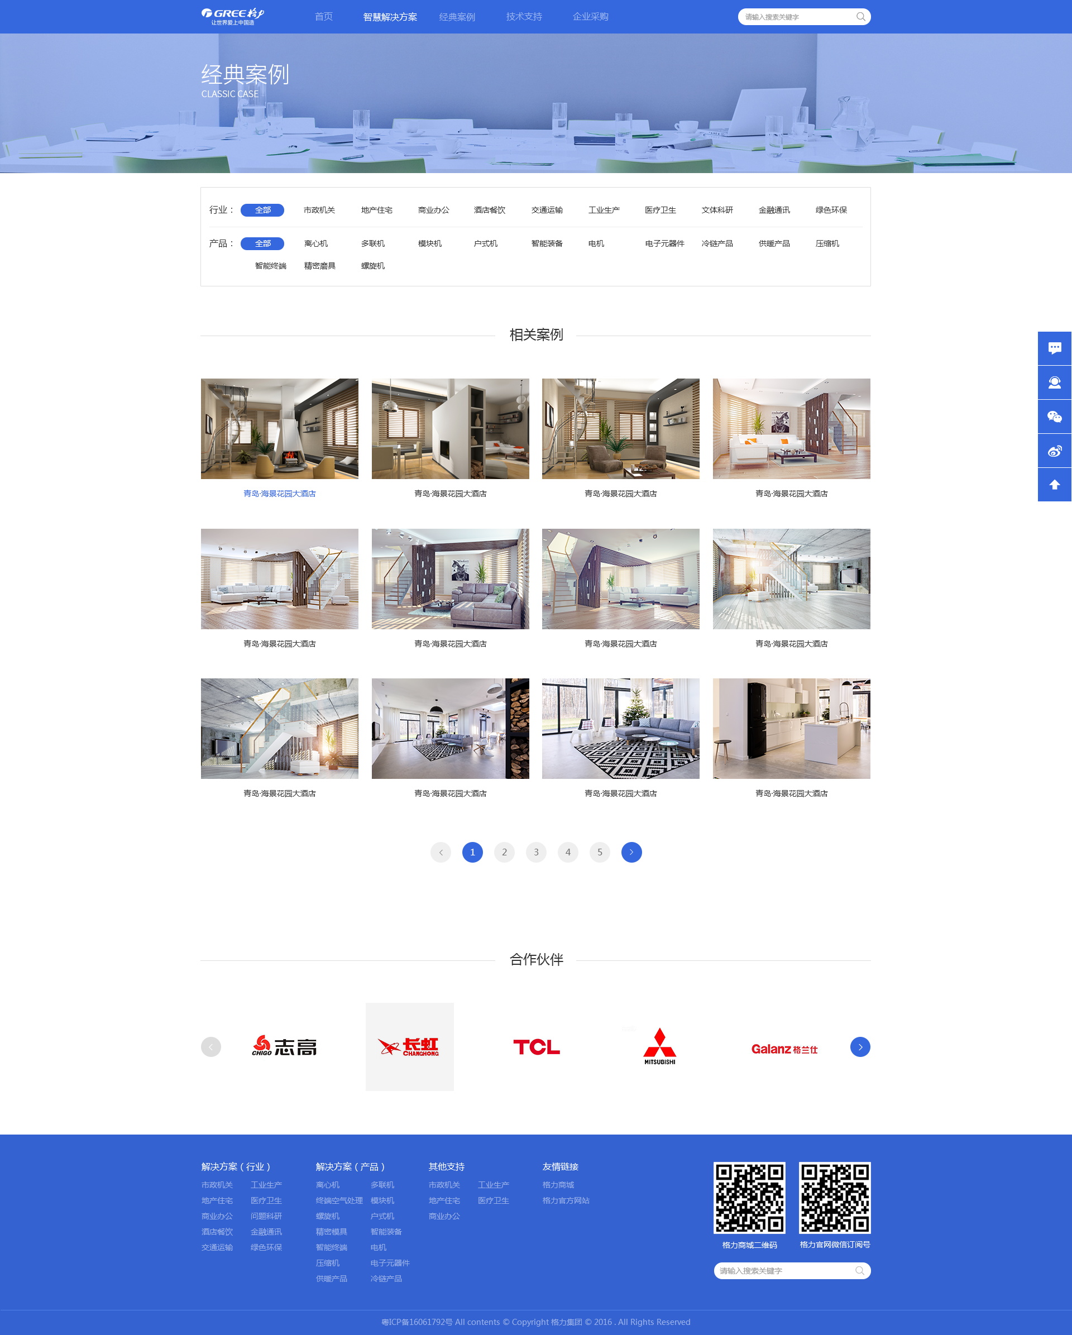Click the back-to-top arrow icon
The width and height of the screenshot is (1072, 1335).
(x=1054, y=484)
